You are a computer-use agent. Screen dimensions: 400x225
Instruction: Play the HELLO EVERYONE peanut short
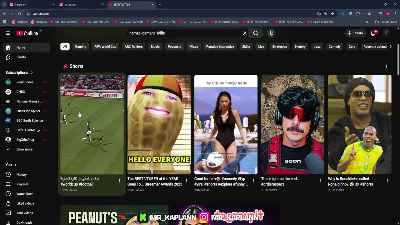coord(159,124)
